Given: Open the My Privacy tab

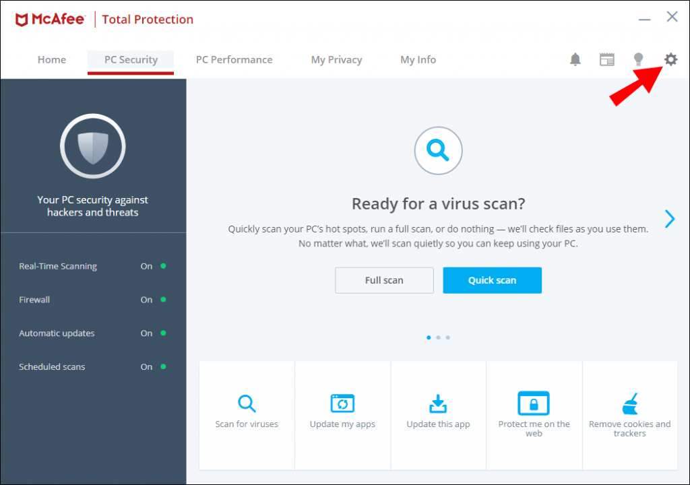Looking at the screenshot, I should (x=336, y=59).
